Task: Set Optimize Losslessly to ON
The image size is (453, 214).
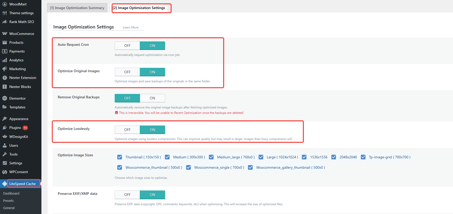Action: [x=152, y=130]
